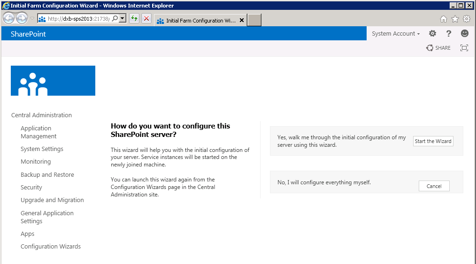Click the SharePoint site logo image
Image resolution: width=476 pixels, height=264 pixels.
(53, 81)
